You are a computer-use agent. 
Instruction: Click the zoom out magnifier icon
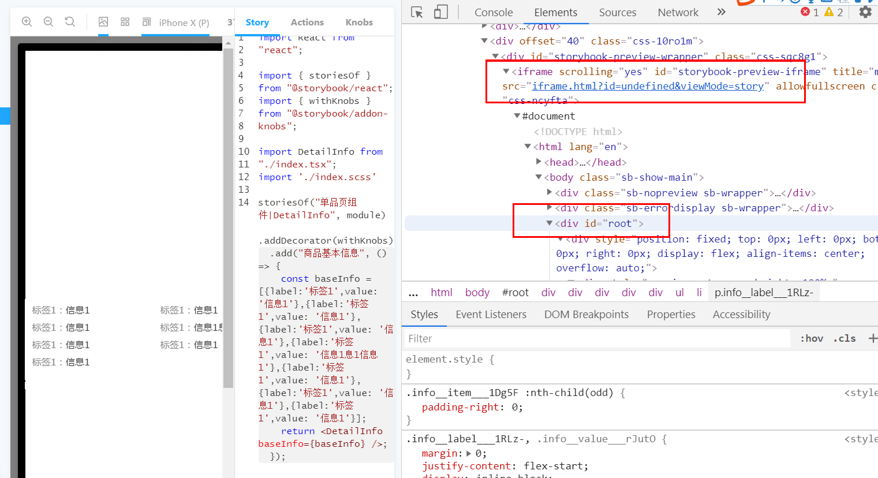(x=48, y=22)
